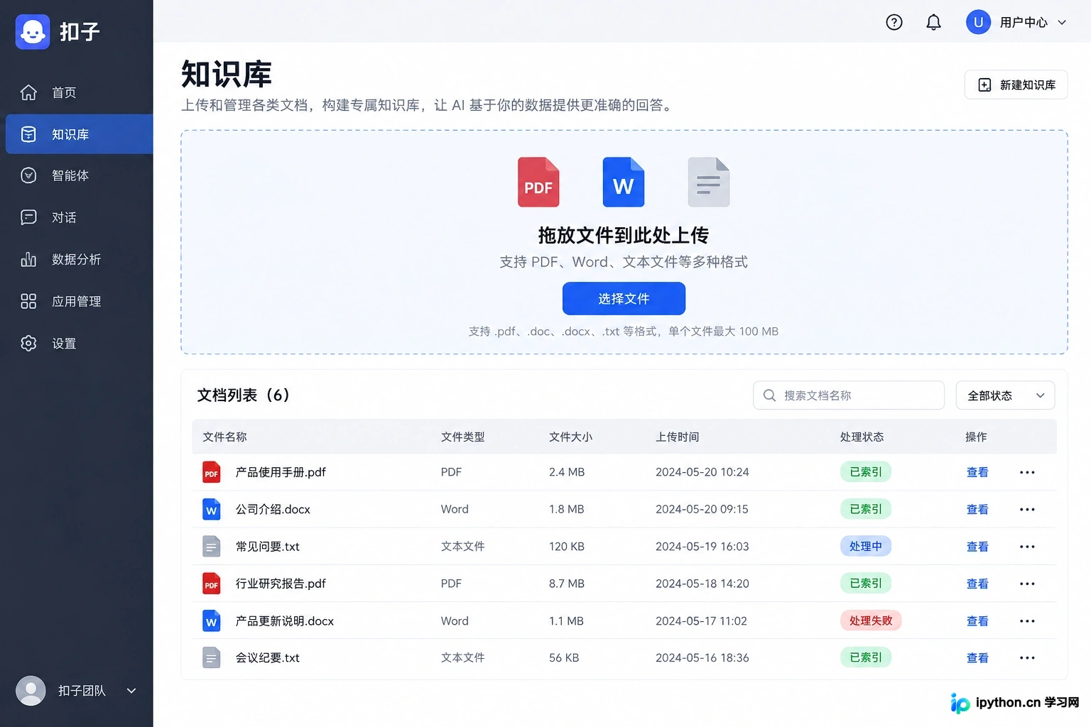Click the Word icon beside 公司介绍.docx
Screen dimensions: 1091x727
click(212, 509)
